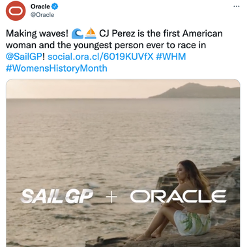
Task: Open the social.ora.cl/6019KUVfX link
Action: tap(100, 57)
